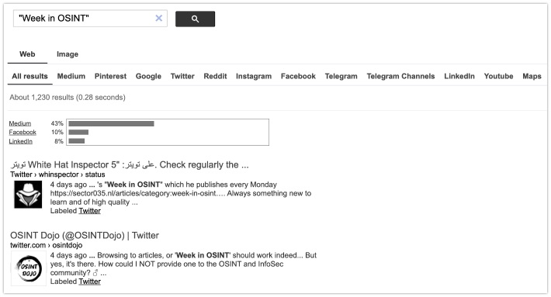Select the All results filter
The image size is (551, 297).
coord(29,76)
